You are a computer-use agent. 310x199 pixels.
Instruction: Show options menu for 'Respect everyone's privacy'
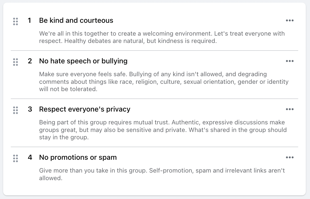point(290,109)
